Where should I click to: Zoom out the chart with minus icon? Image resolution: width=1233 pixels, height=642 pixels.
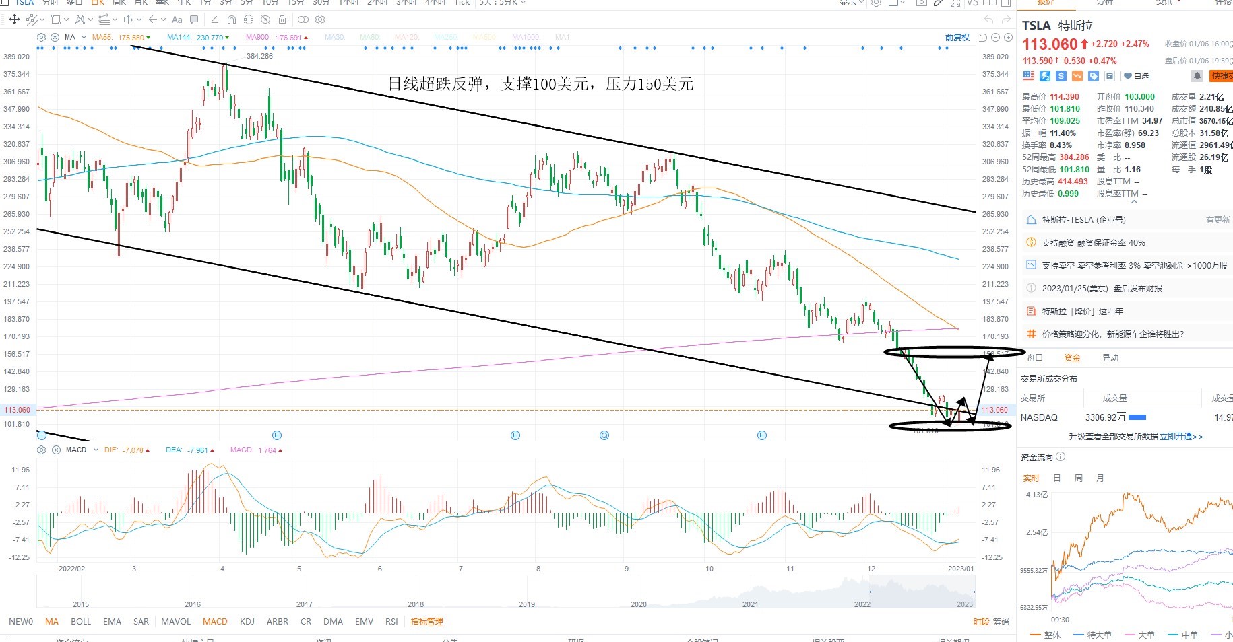(x=995, y=38)
